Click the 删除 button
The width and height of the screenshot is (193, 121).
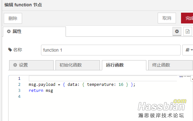point(13,18)
